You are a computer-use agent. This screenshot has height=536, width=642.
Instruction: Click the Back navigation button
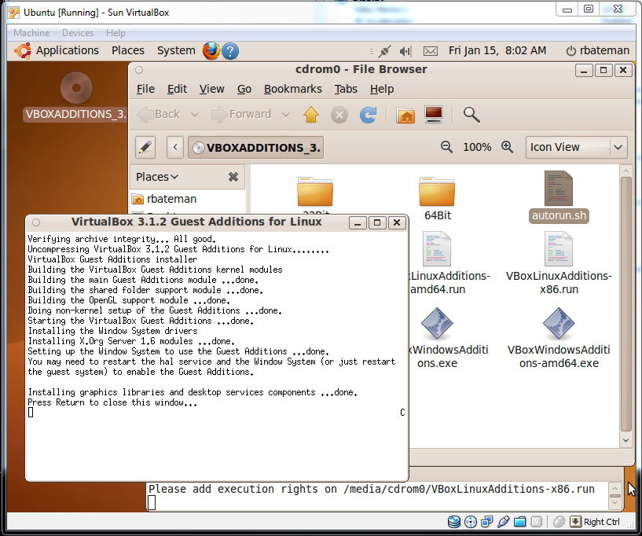coord(159,115)
